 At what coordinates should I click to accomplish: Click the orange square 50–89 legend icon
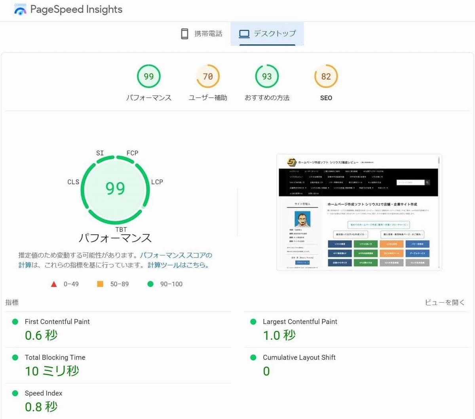[x=100, y=284]
